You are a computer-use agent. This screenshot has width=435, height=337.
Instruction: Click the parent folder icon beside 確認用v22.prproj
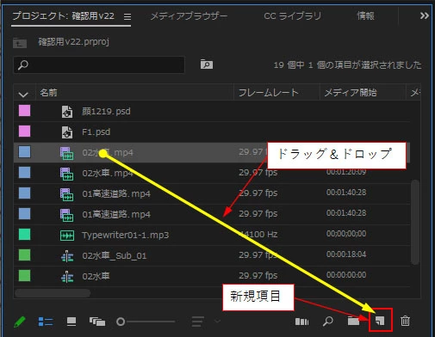point(20,43)
